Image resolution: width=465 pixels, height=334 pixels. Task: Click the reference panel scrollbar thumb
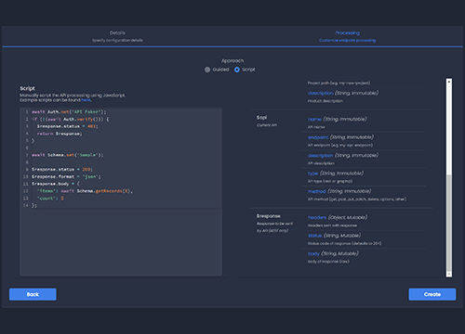pos(449,223)
